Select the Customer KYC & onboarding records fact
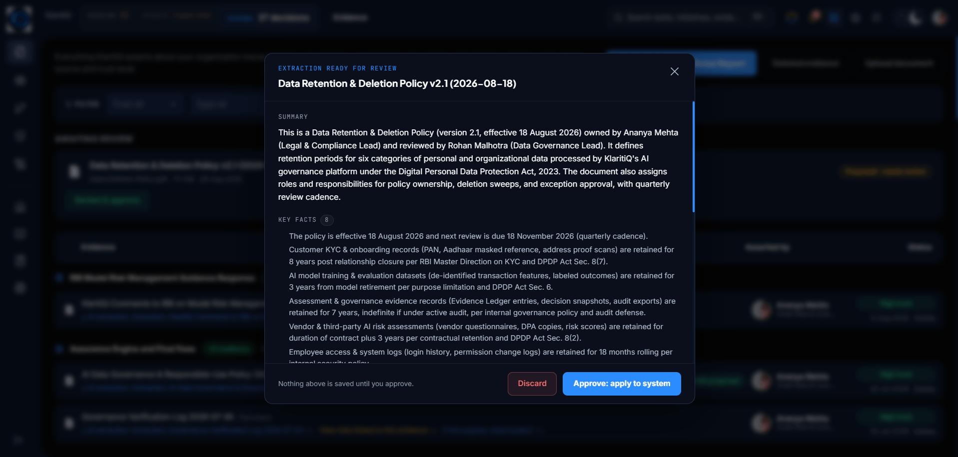Viewport: 958px width, 457px height. tap(481, 256)
